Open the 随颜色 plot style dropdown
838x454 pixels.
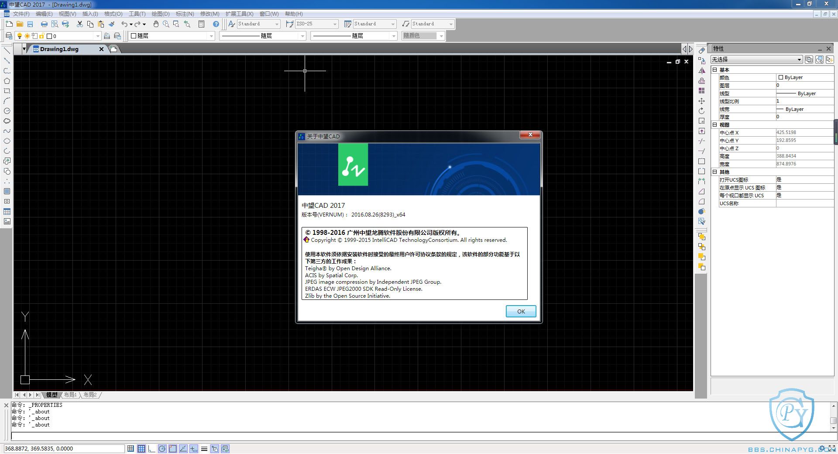point(441,36)
